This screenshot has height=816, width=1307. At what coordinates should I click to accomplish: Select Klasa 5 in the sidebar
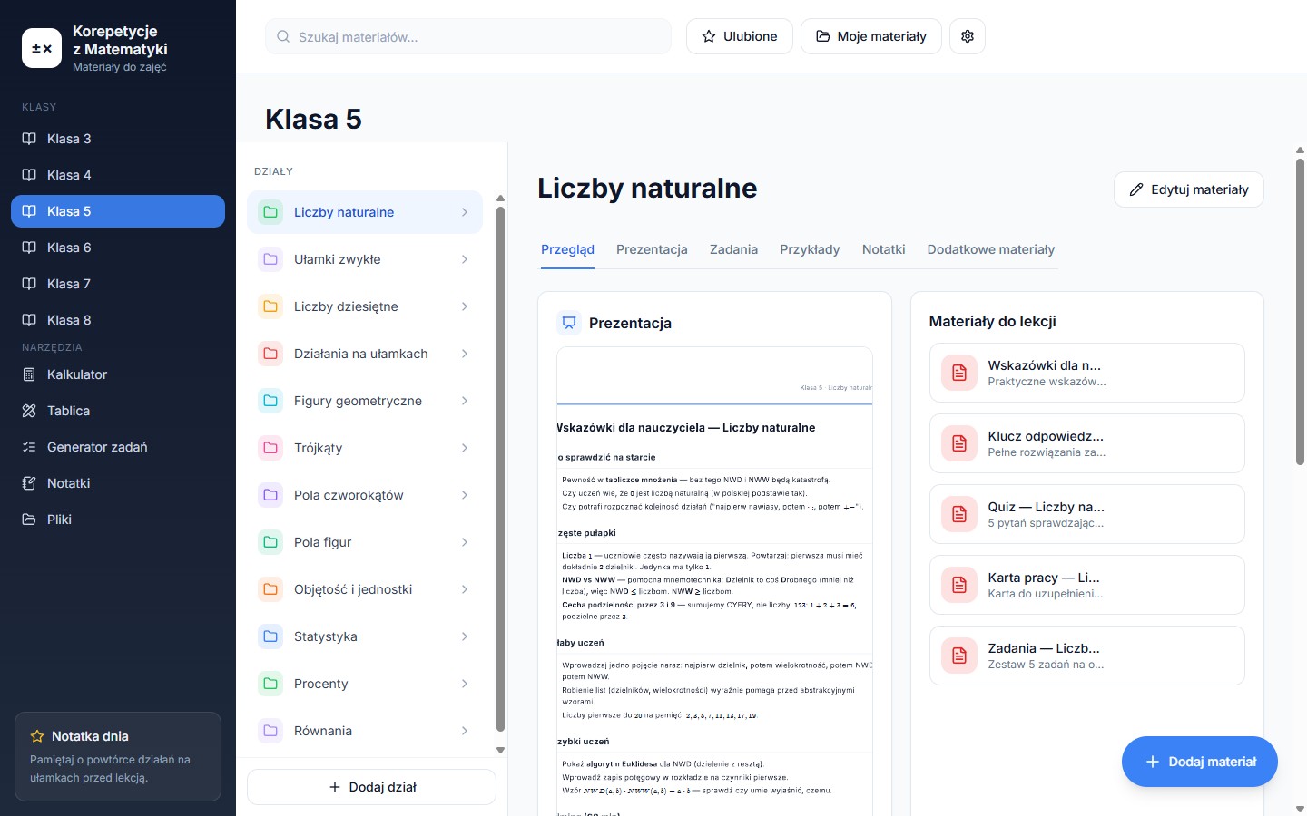click(118, 211)
